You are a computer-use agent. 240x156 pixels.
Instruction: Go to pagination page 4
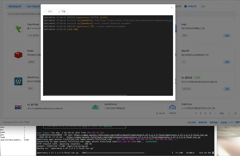tap(210, 113)
